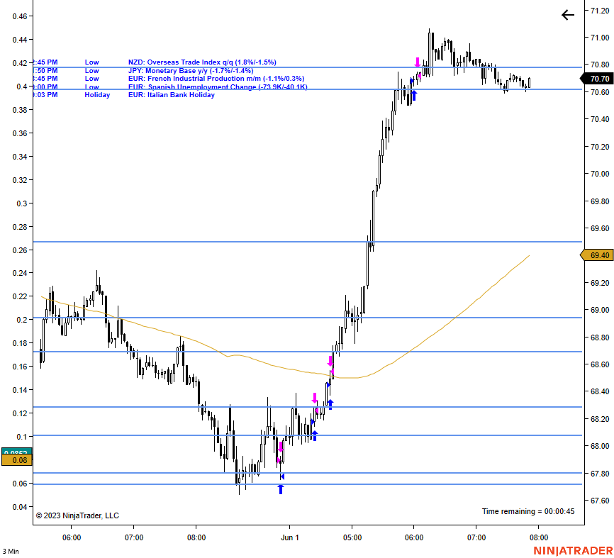The height and width of the screenshot is (558, 614).
Task: Click the blue up arrow near 68.30
Action: (330, 405)
